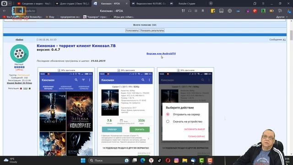293x165 pixels.
Task: Click the page vertical scrollbar thumb
Action: pos(291,35)
